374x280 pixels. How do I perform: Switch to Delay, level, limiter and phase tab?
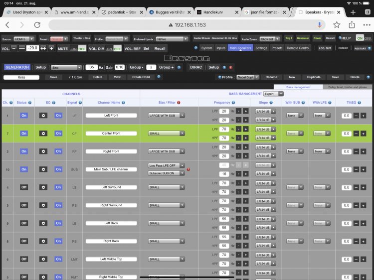(347, 87)
